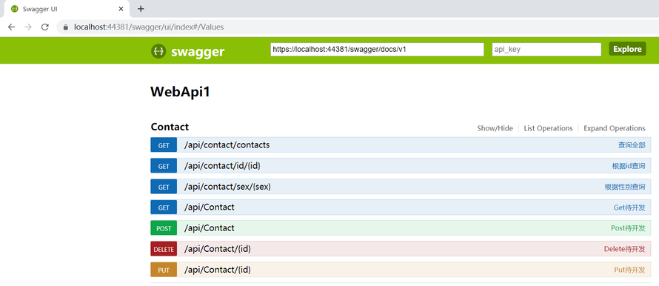Click the swagger logo icon

click(158, 51)
